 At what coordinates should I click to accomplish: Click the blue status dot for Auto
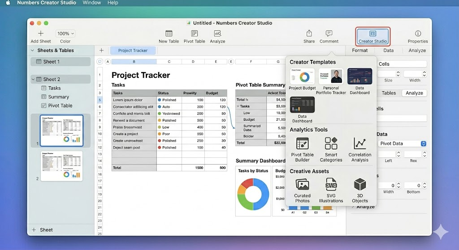click(x=160, y=106)
